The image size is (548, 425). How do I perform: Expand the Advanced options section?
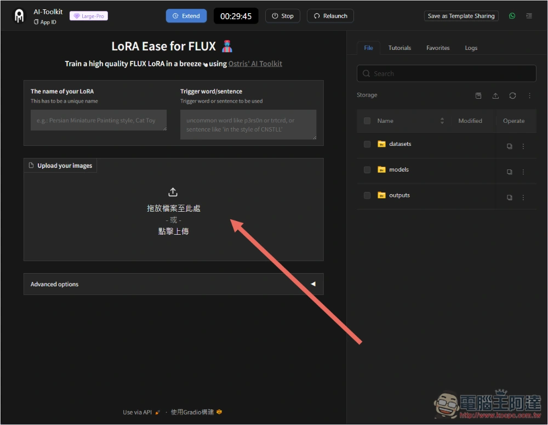173,284
